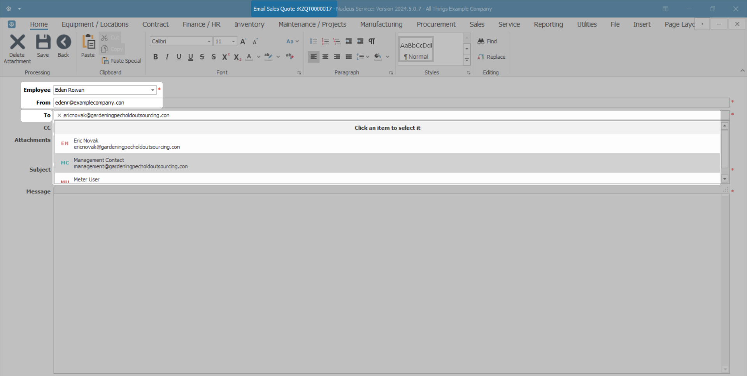Paste clipboard contents with Paste icon

pyautogui.click(x=88, y=42)
